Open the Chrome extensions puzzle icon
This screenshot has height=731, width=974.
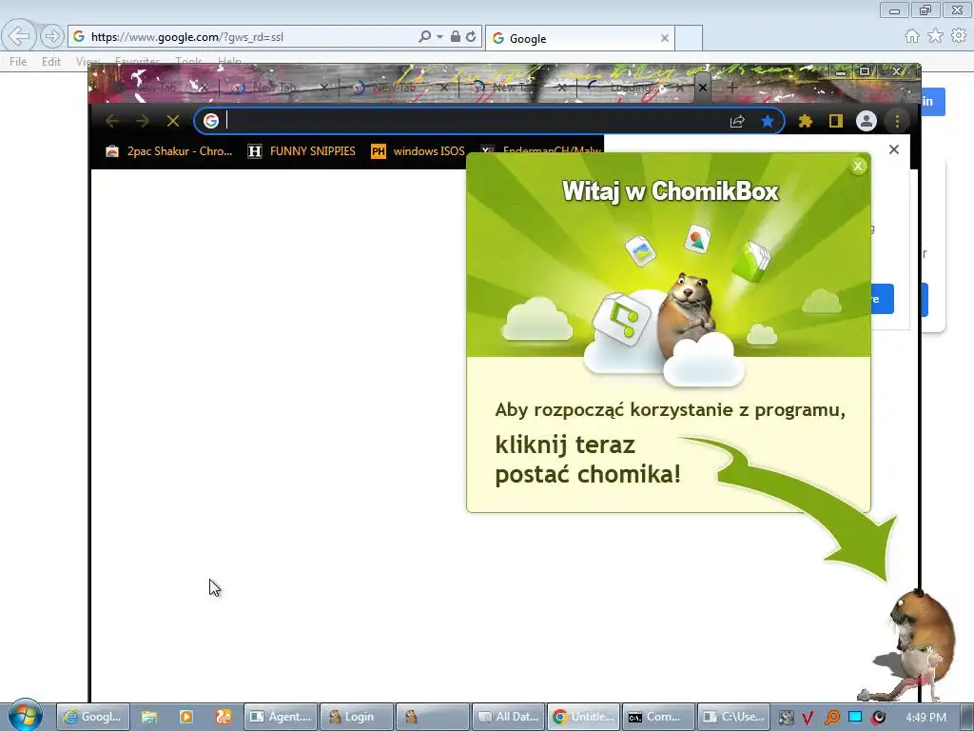tap(806, 121)
